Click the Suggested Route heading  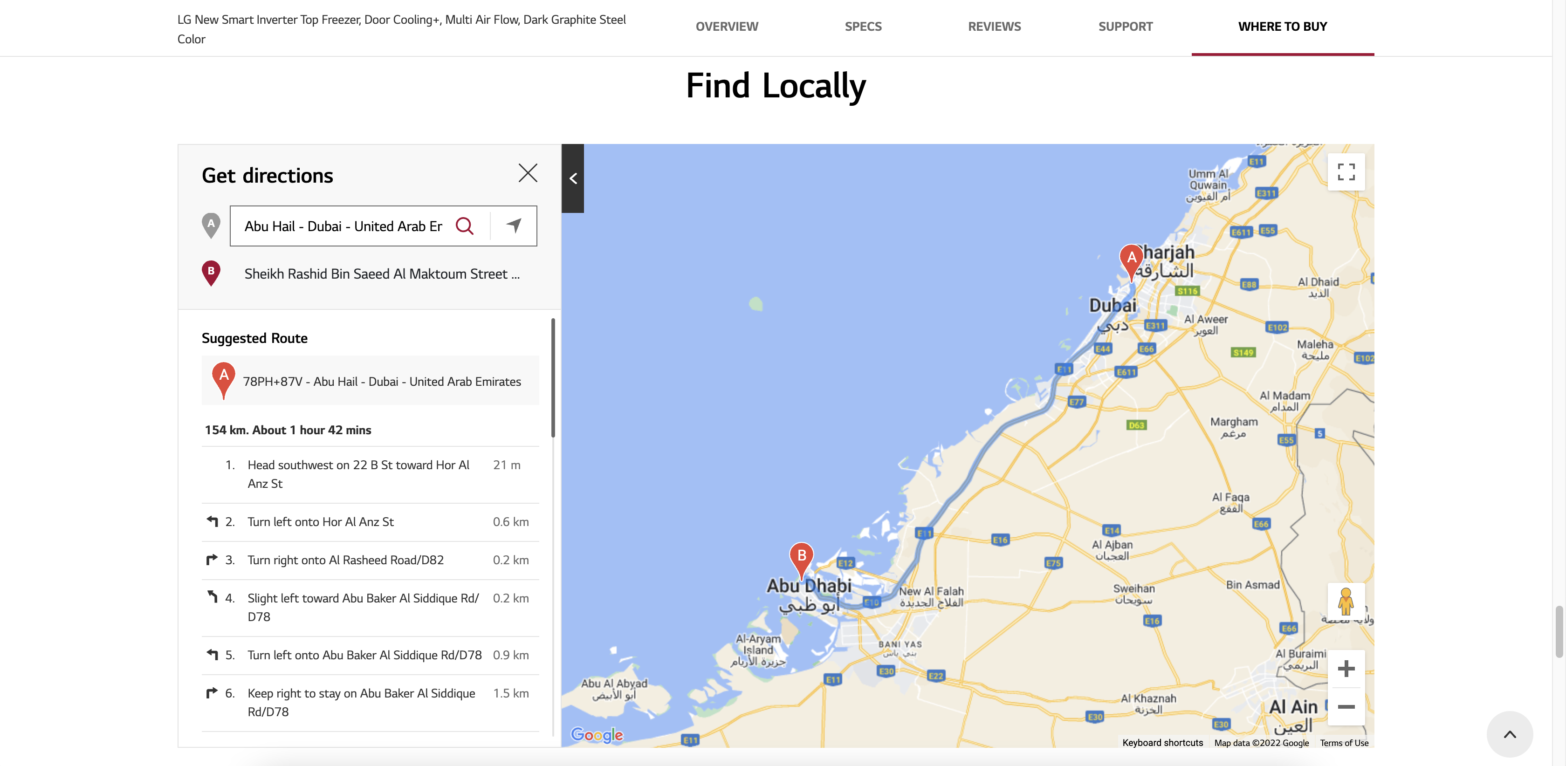(255, 338)
